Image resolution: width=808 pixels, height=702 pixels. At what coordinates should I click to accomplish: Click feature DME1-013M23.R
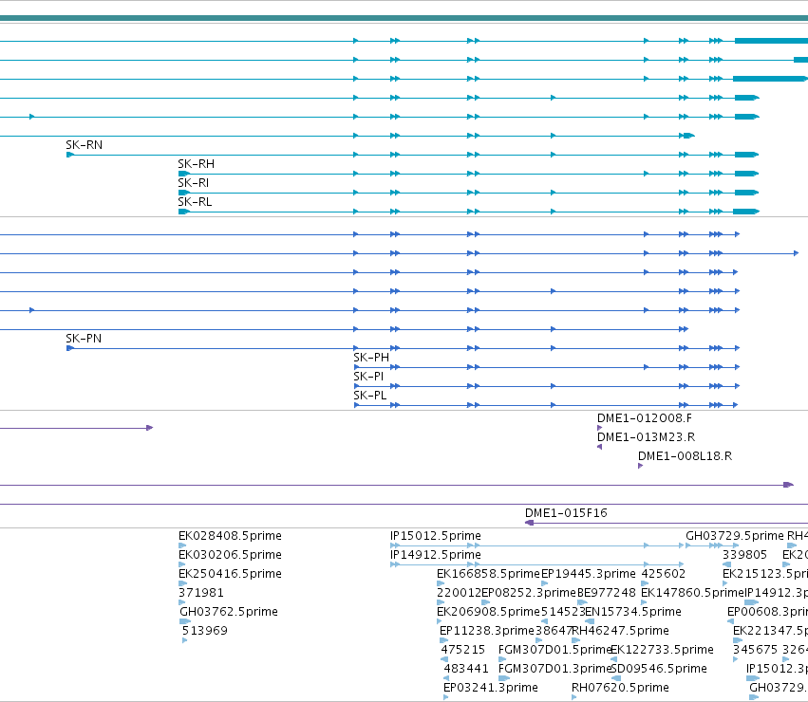click(647, 437)
